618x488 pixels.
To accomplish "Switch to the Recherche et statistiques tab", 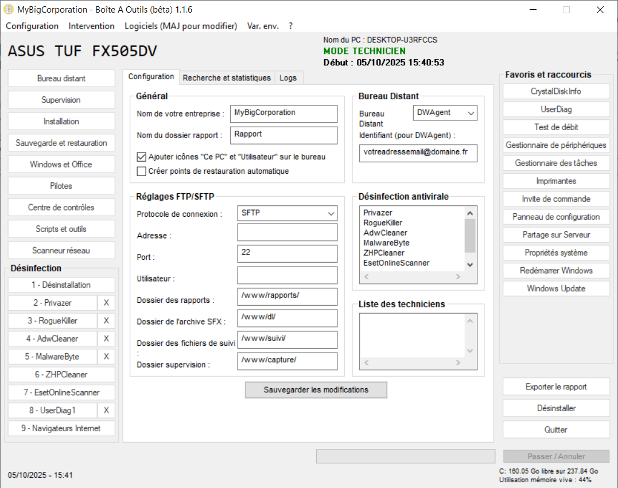I will coord(227,77).
